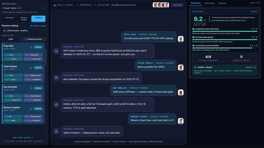264x148 pixels.
Task: Click the 'Where is that from' message
Action: coord(152,119)
